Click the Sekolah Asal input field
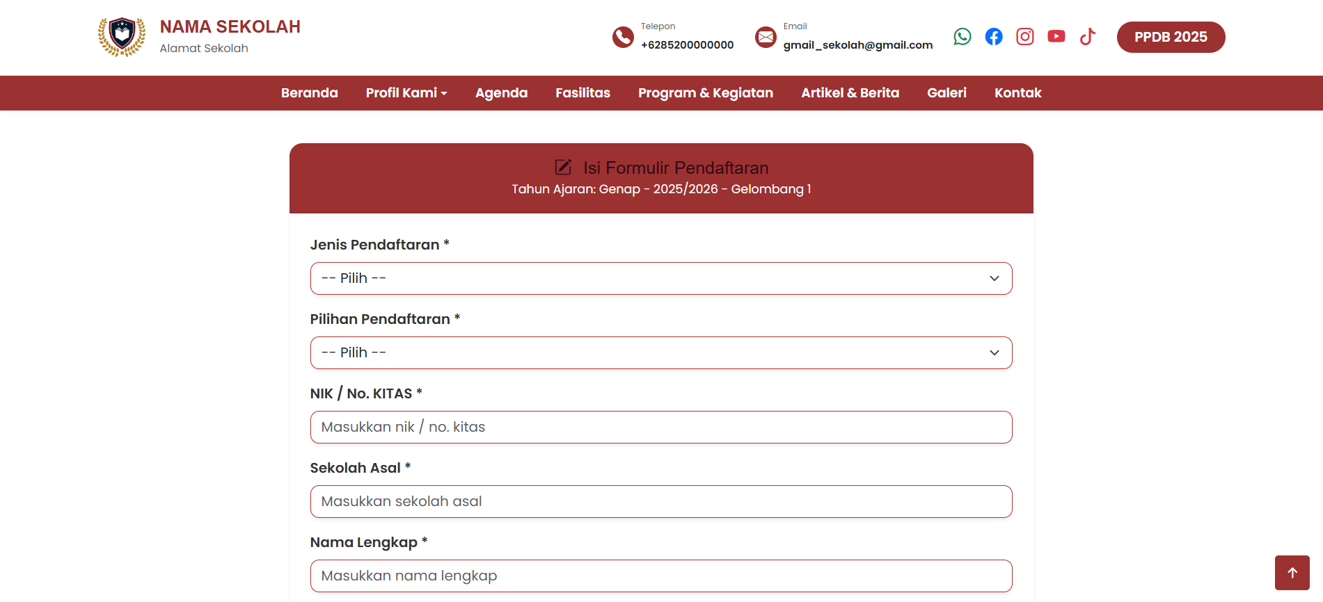 coord(660,501)
